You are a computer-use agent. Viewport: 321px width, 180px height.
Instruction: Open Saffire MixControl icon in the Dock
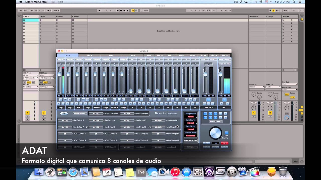pyautogui.click(x=221, y=172)
